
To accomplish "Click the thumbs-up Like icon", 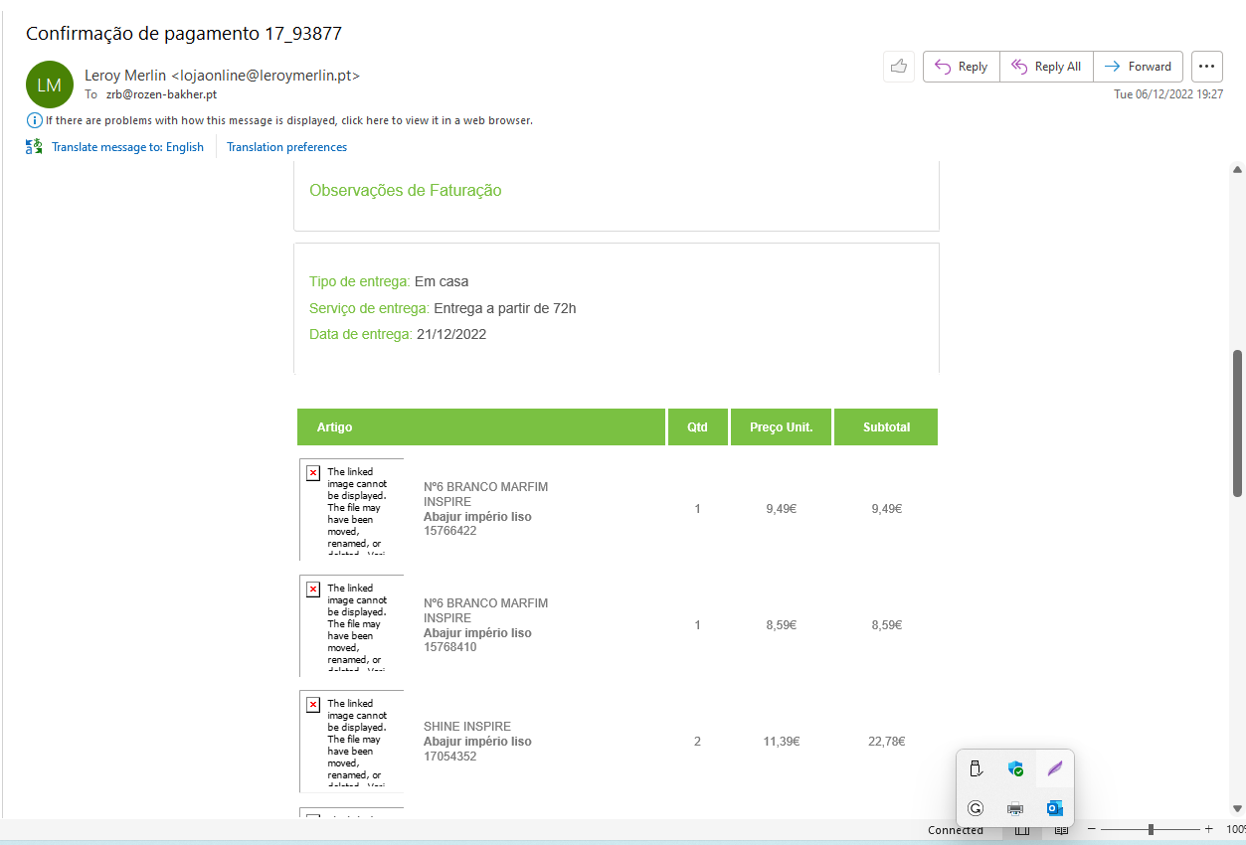I will (x=899, y=67).
